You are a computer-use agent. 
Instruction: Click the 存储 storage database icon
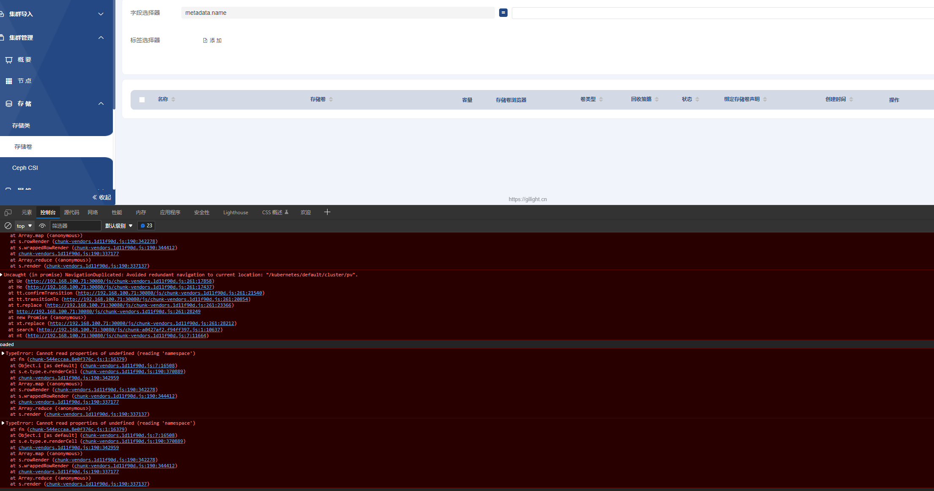coord(9,104)
